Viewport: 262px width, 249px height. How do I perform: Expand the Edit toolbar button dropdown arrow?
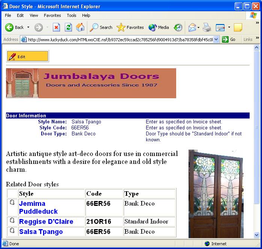click(229, 27)
